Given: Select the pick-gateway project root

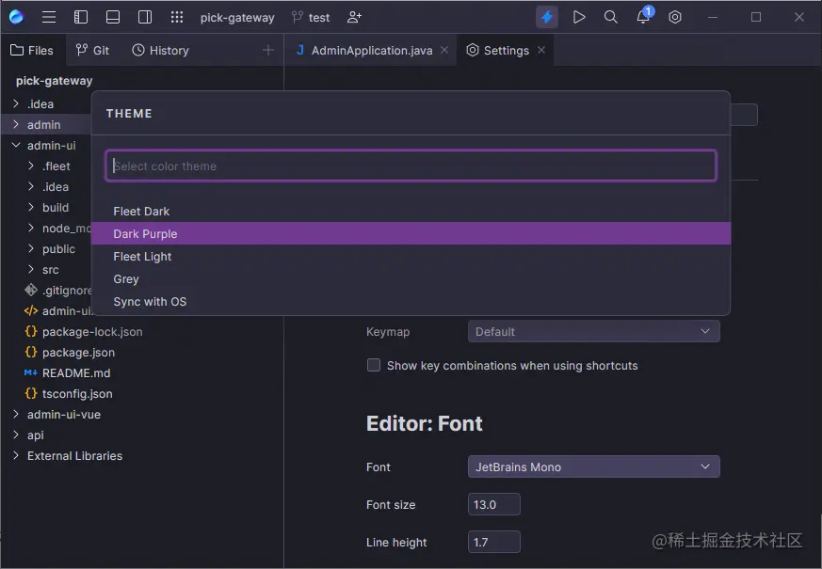Looking at the screenshot, I should click(x=55, y=81).
